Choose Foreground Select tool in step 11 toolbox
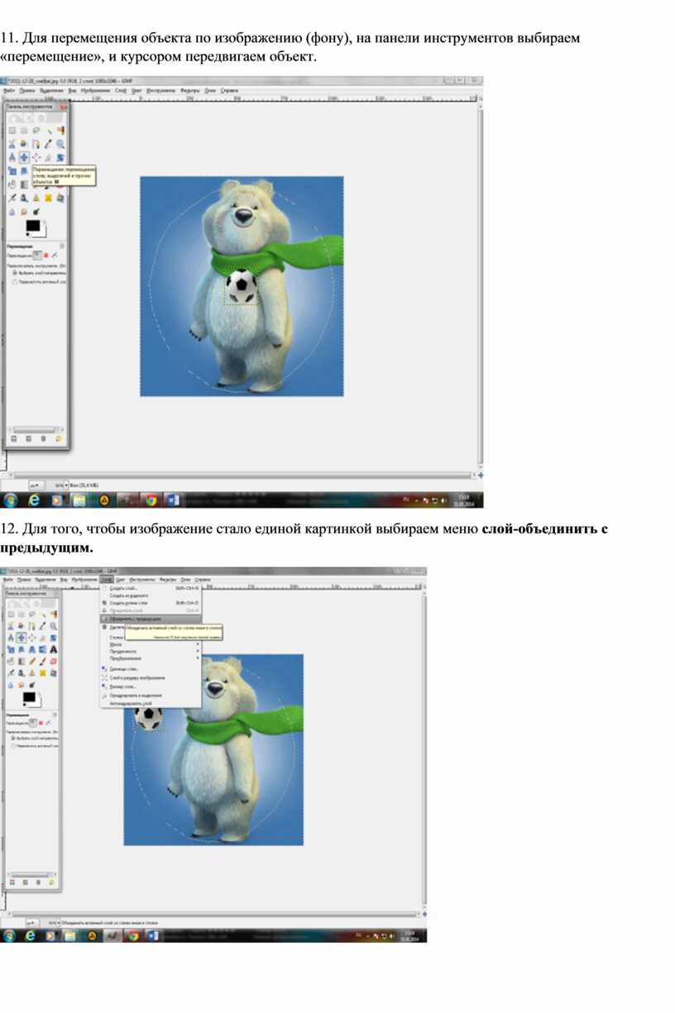This screenshot has width=675, height=1013. pos(24,143)
